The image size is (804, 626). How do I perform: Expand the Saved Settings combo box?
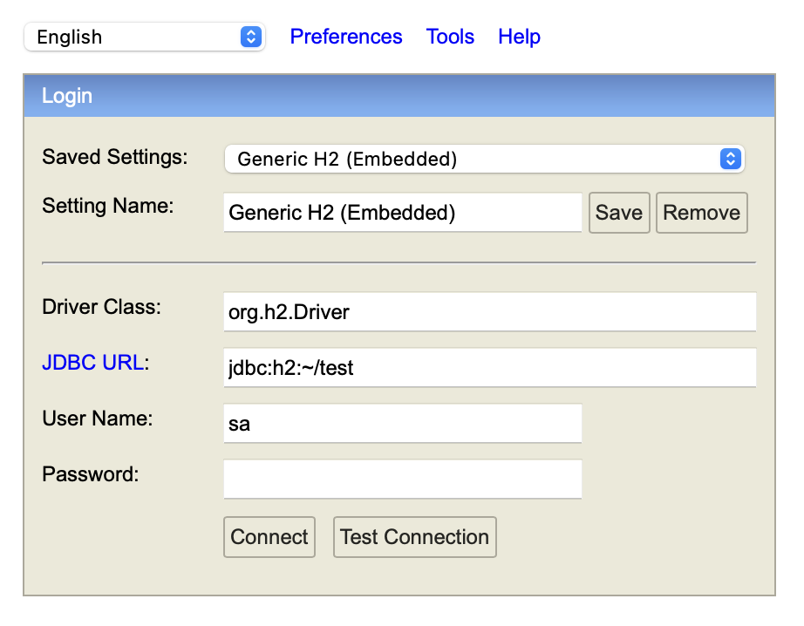coord(485,159)
